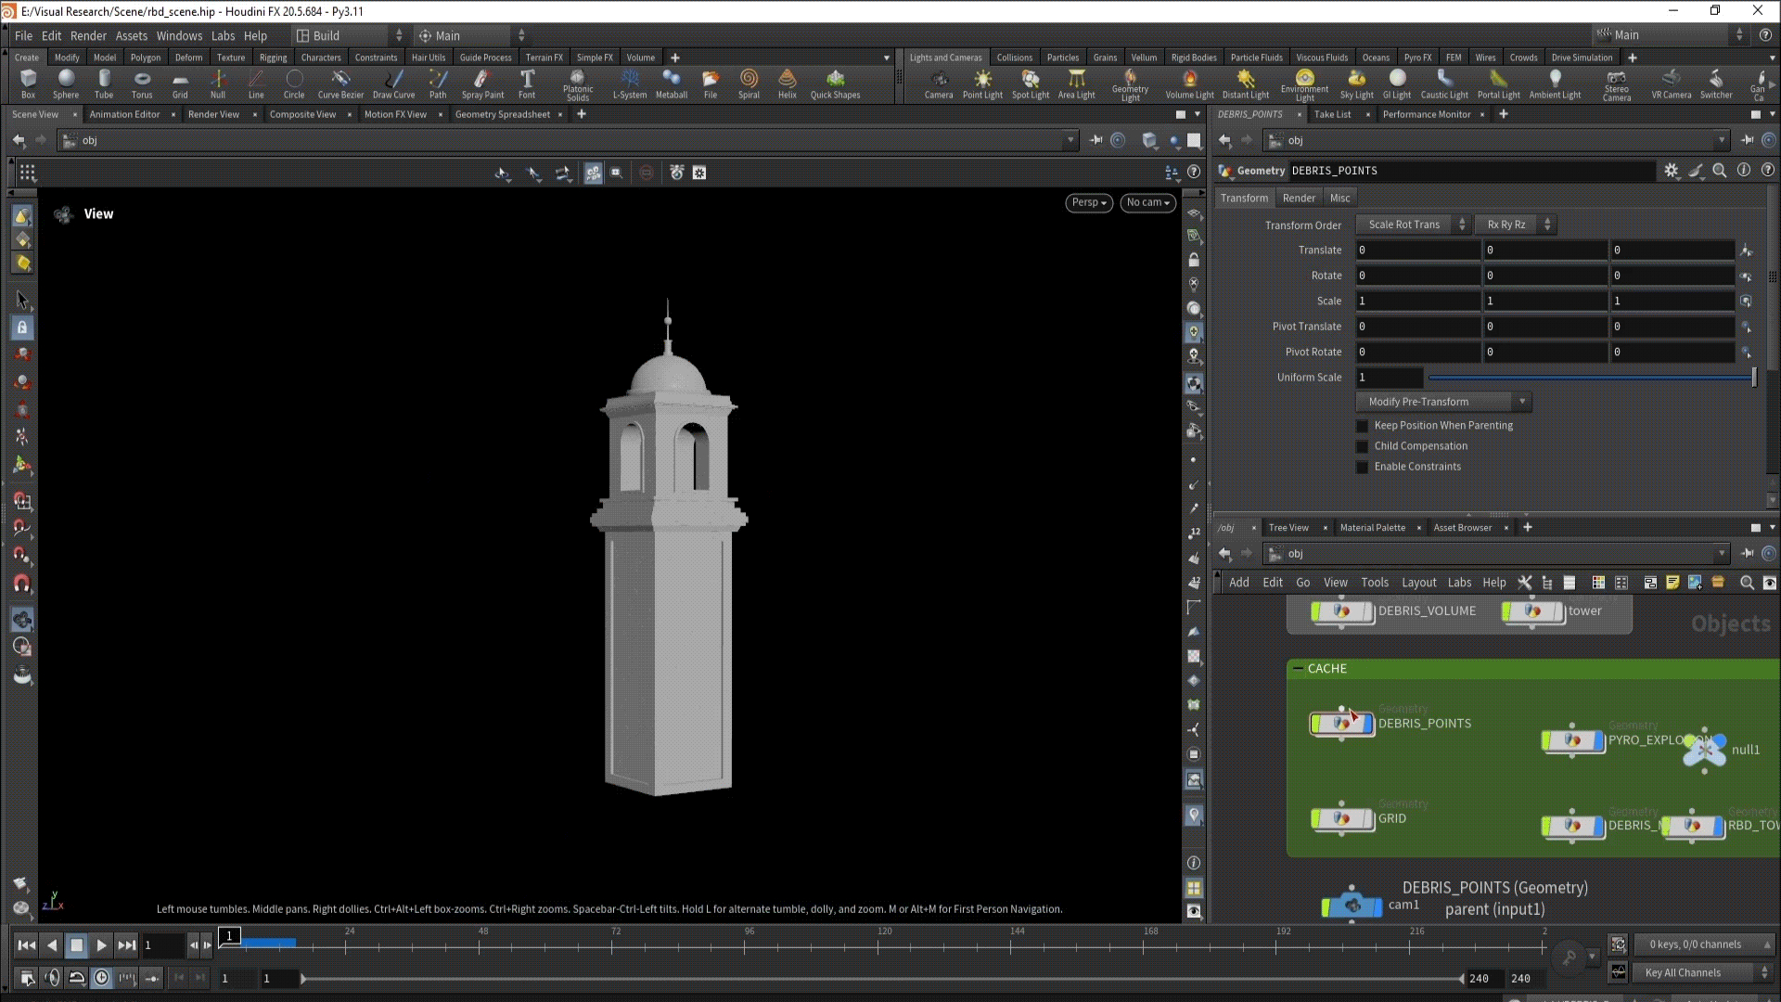Toggle Enable Constraints checkbox

1362,467
